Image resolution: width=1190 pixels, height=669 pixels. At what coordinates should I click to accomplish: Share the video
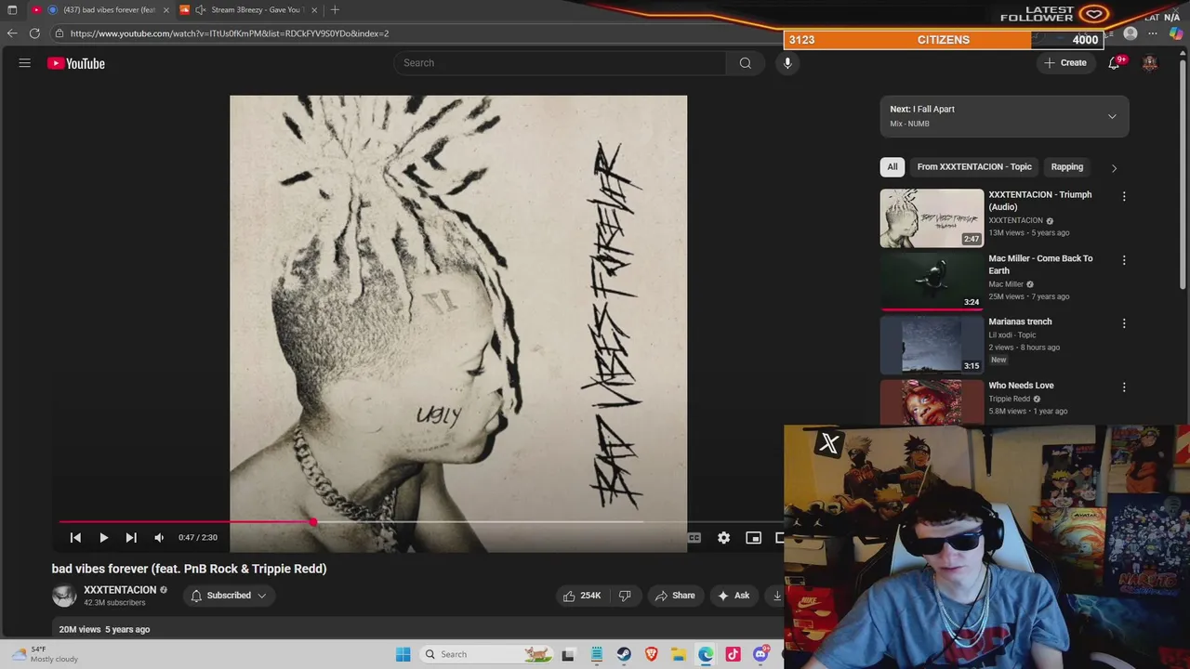675,596
